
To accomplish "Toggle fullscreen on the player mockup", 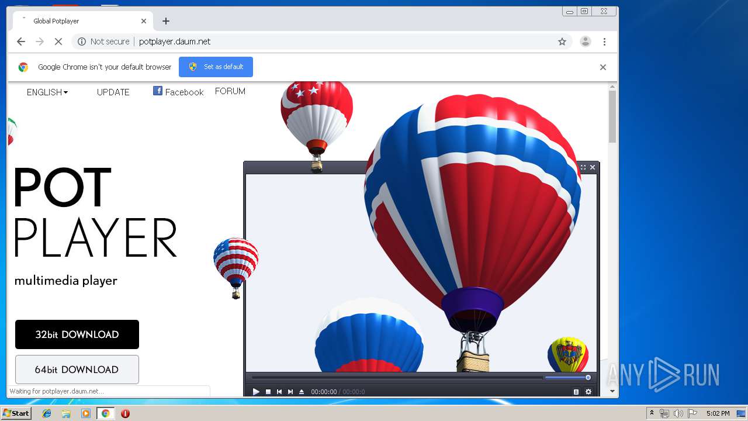I will tap(583, 167).
